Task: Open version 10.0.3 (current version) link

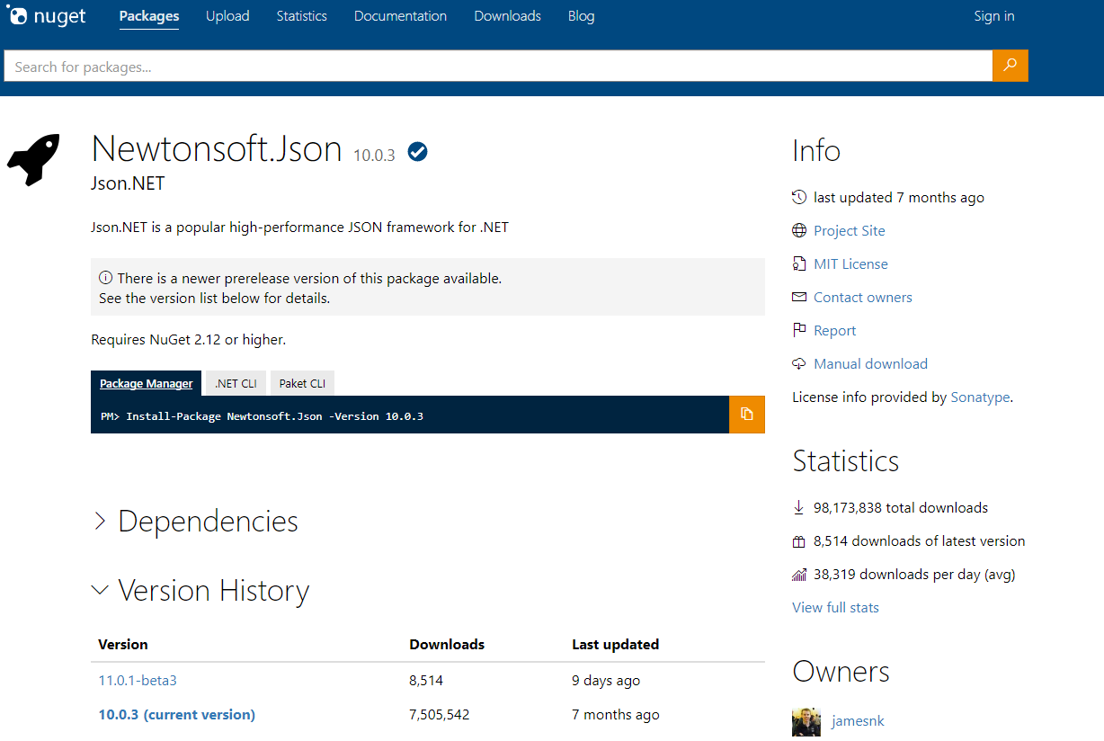Action: 177,714
